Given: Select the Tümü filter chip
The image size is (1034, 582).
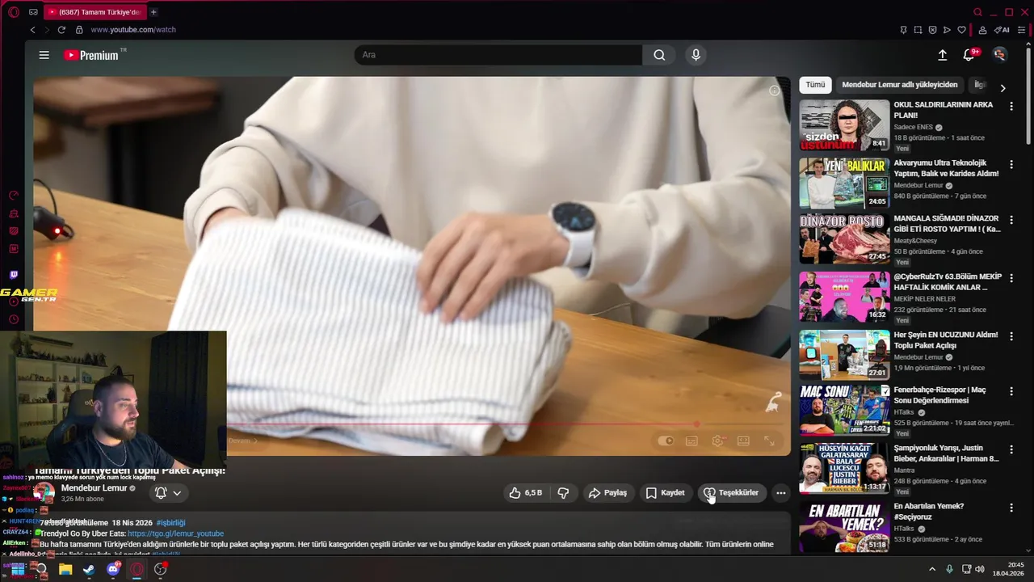Looking at the screenshot, I should click(815, 85).
